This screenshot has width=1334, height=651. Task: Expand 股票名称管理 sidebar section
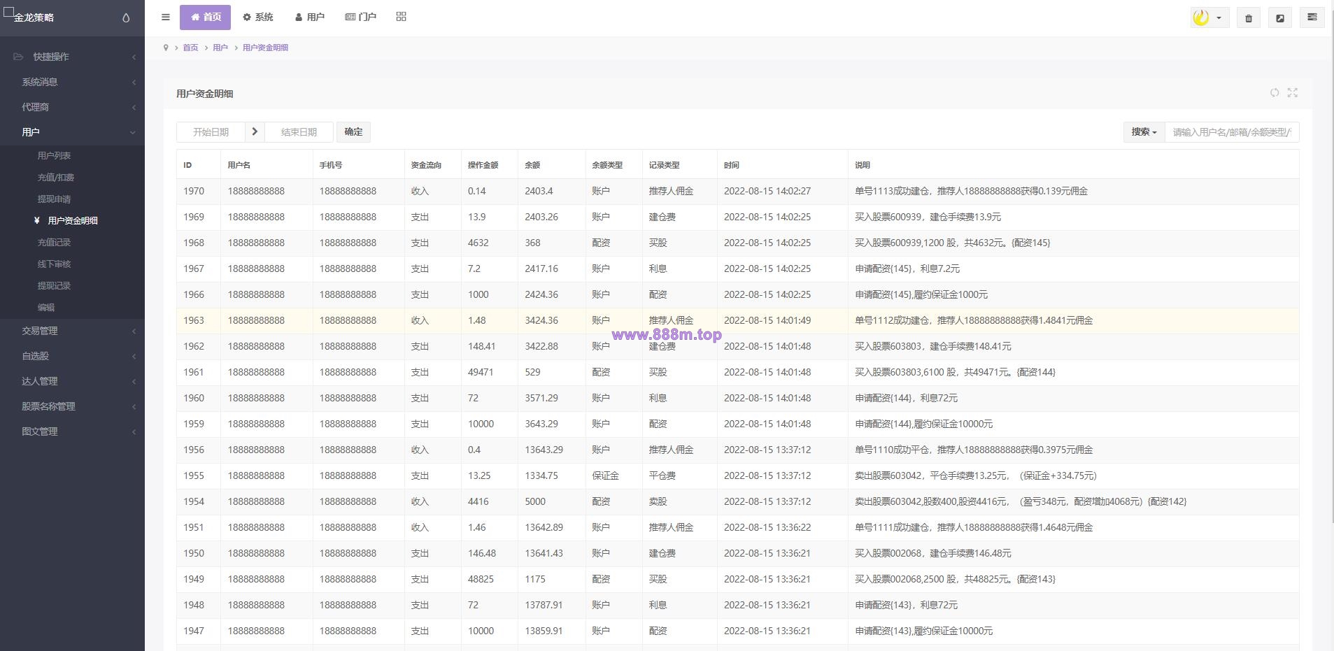[72, 406]
